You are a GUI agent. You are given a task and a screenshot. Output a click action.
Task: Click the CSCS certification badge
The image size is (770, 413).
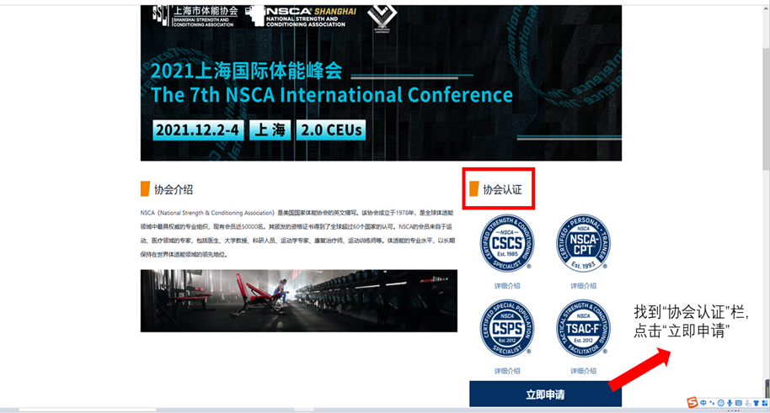507,243
